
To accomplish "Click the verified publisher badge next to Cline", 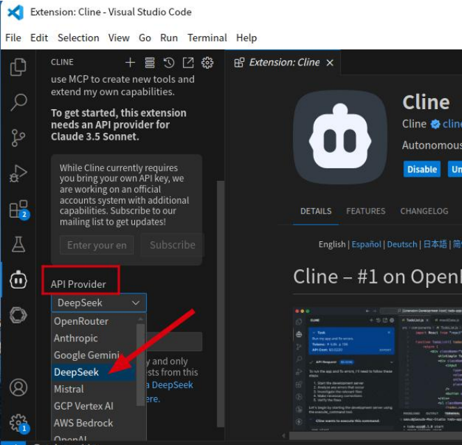I will point(435,124).
